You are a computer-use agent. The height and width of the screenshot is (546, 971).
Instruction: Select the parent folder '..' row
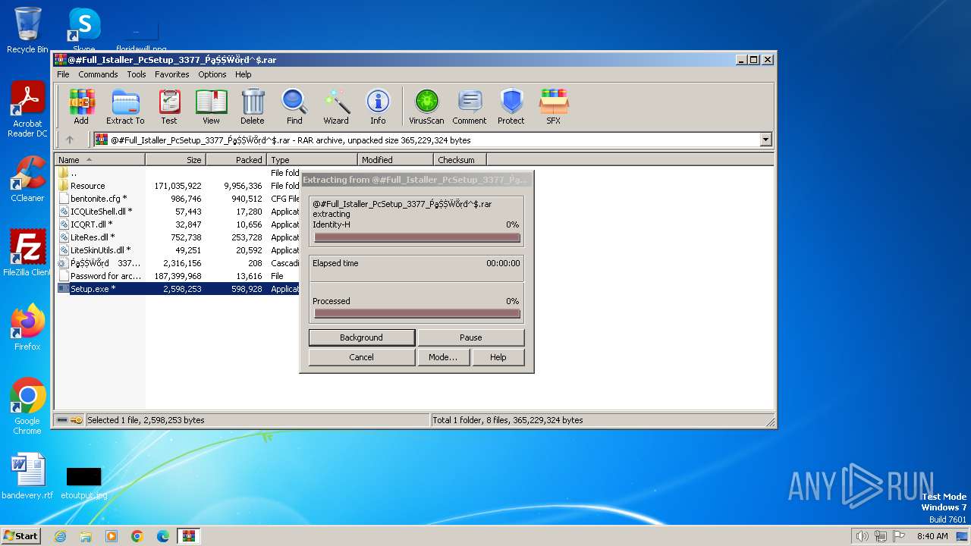(178, 173)
